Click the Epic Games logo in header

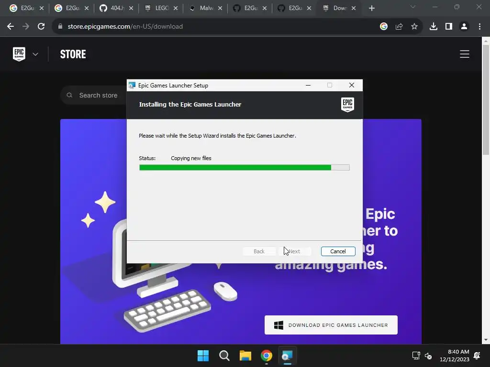tap(19, 54)
